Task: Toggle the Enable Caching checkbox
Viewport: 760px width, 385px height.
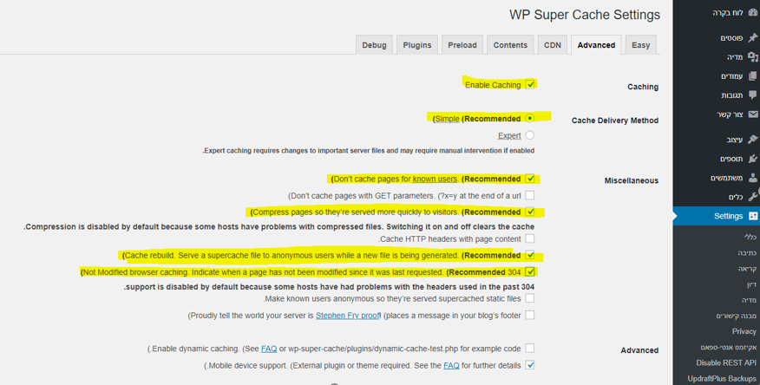Action: (530, 84)
